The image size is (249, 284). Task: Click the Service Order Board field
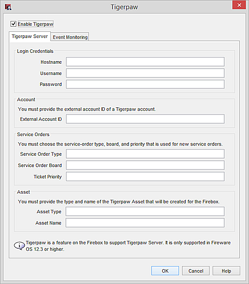[x=145, y=165]
